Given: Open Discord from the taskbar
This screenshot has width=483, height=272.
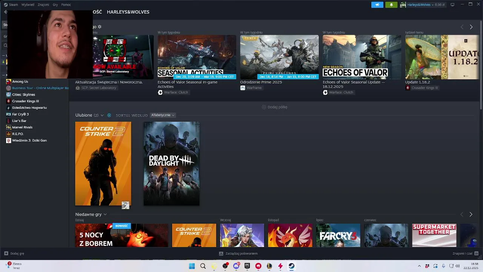Looking at the screenshot, I should tap(236, 266).
